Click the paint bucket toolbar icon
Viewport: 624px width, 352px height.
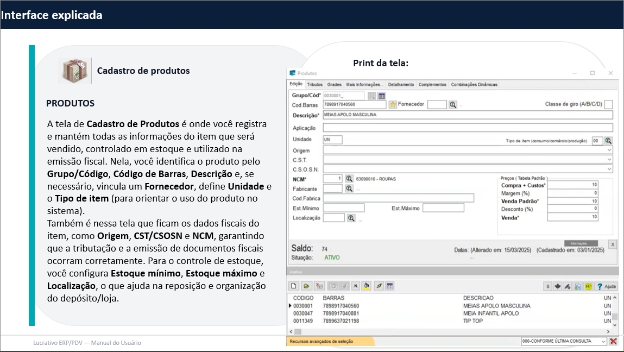(x=367, y=286)
